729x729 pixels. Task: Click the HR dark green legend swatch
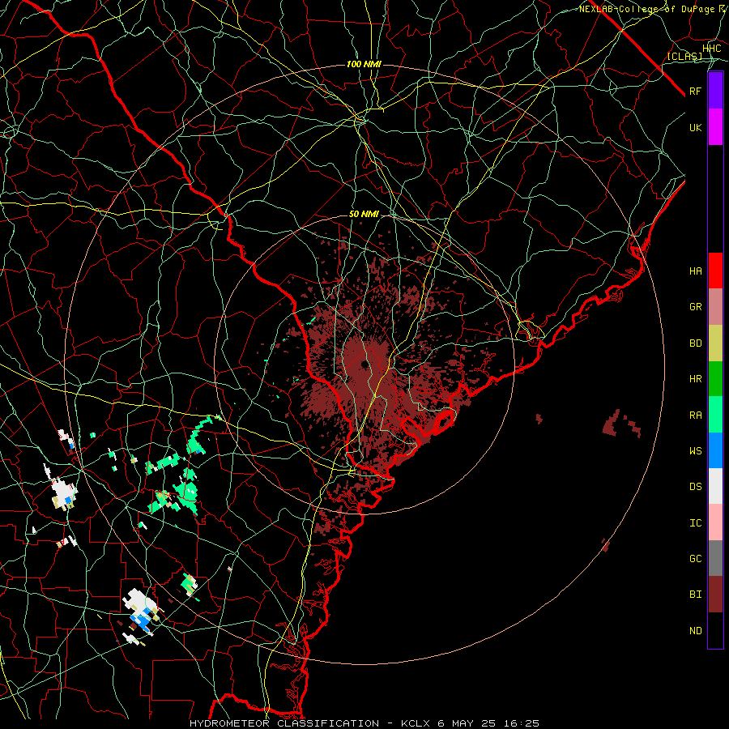715,379
